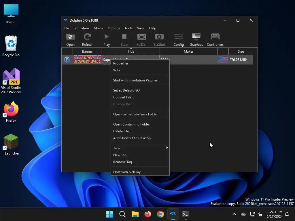Viewport: 295px width, 221px height.
Task: Choose Remove Tag in context menu
Action: click(140, 162)
